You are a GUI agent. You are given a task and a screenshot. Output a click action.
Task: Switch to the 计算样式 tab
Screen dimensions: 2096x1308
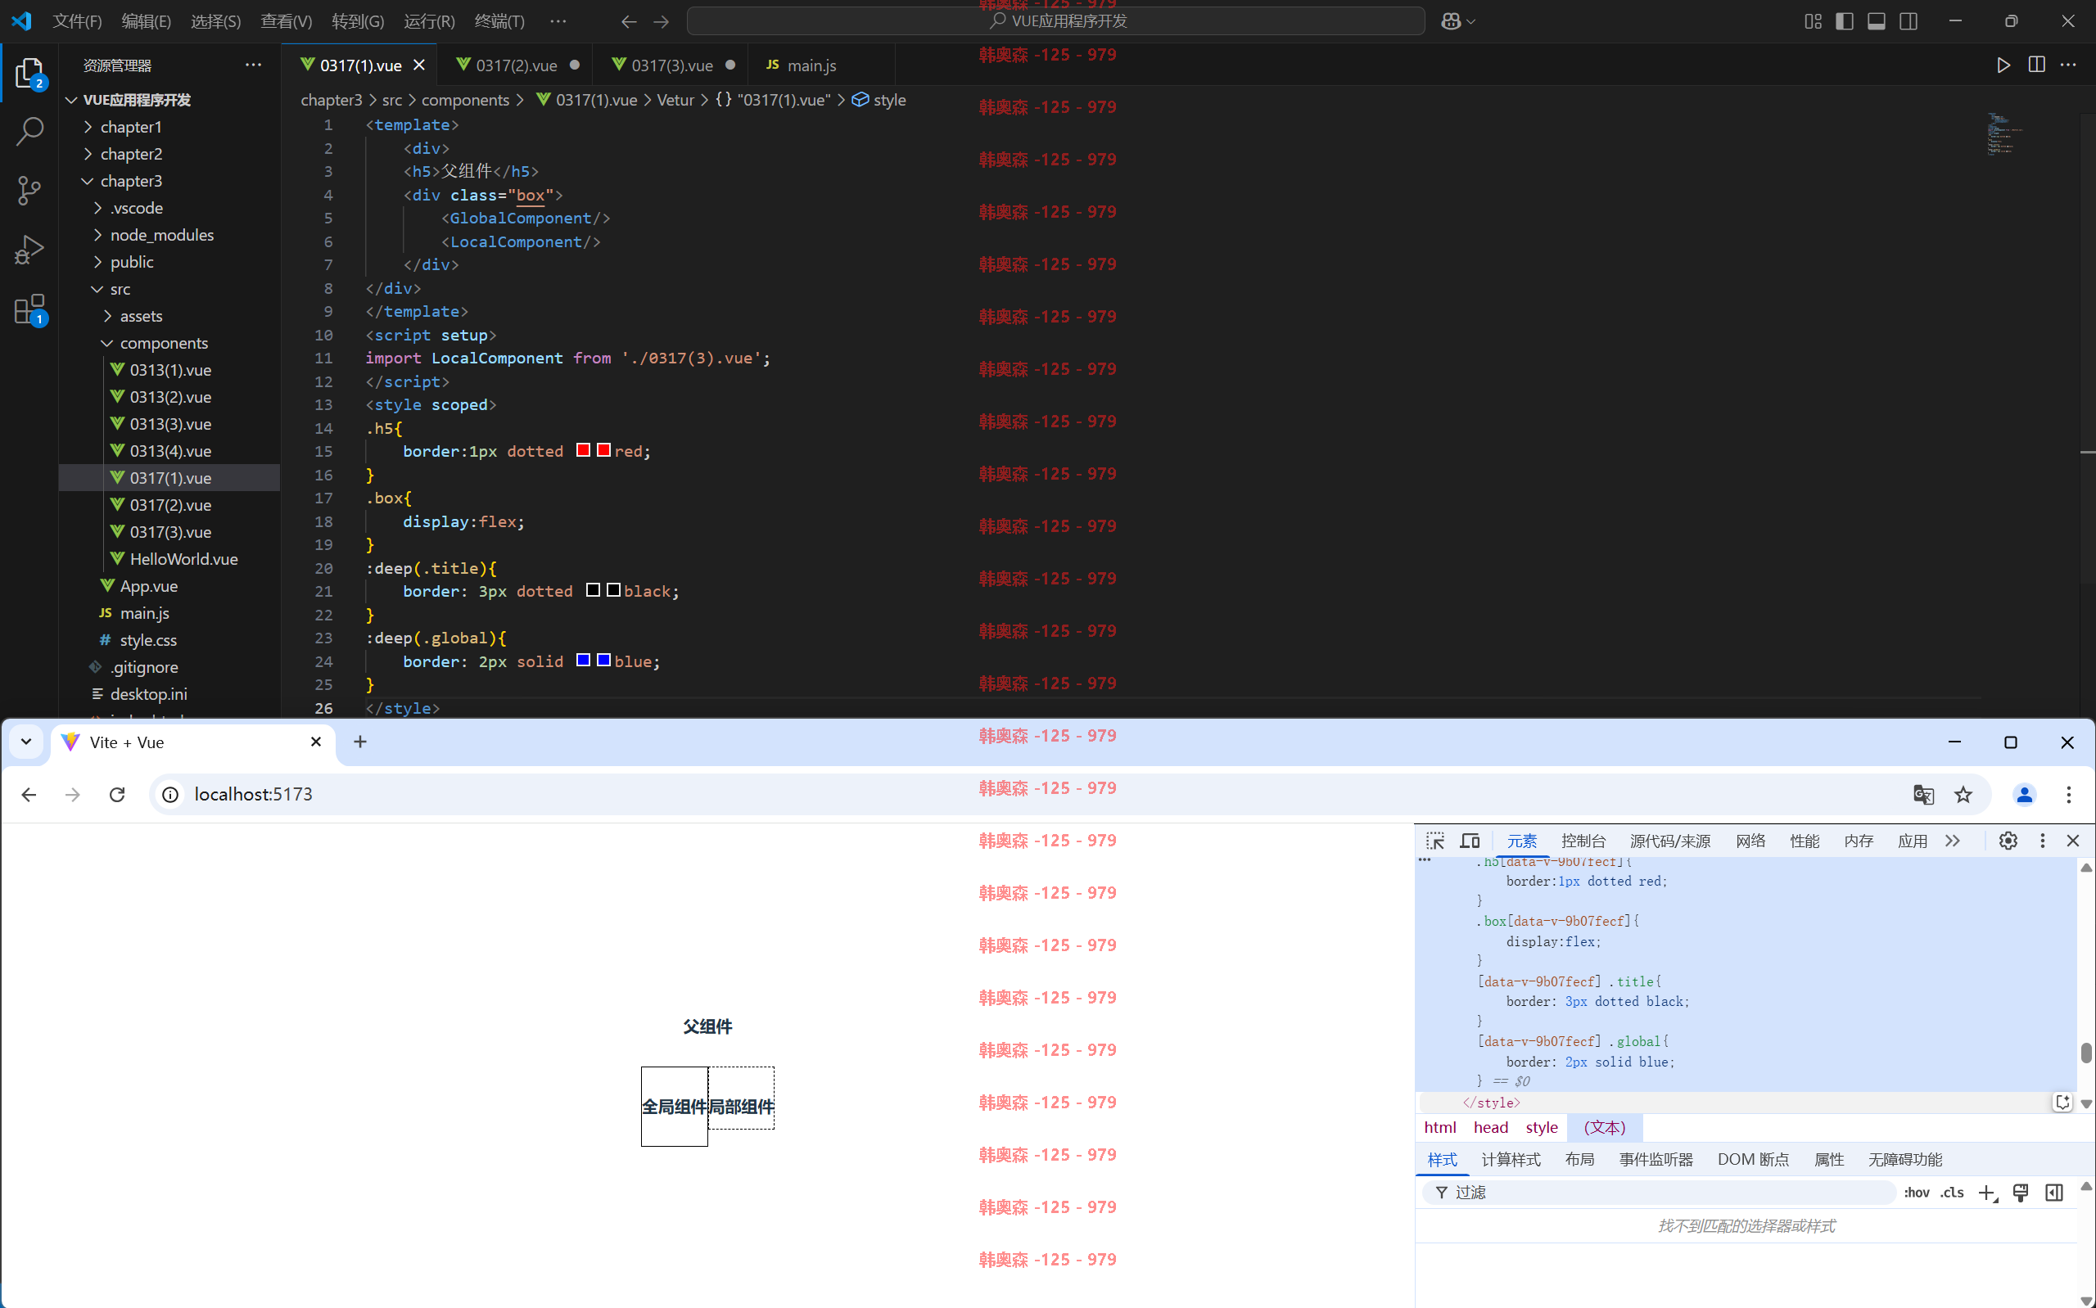click(1511, 1159)
